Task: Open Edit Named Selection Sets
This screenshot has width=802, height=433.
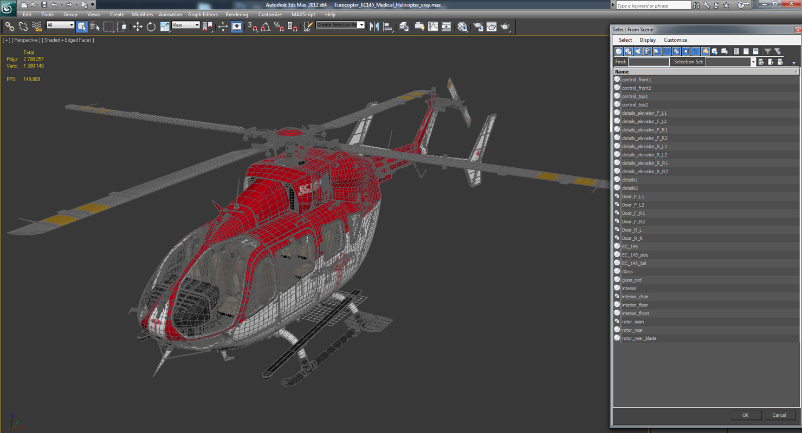Action: click(308, 27)
